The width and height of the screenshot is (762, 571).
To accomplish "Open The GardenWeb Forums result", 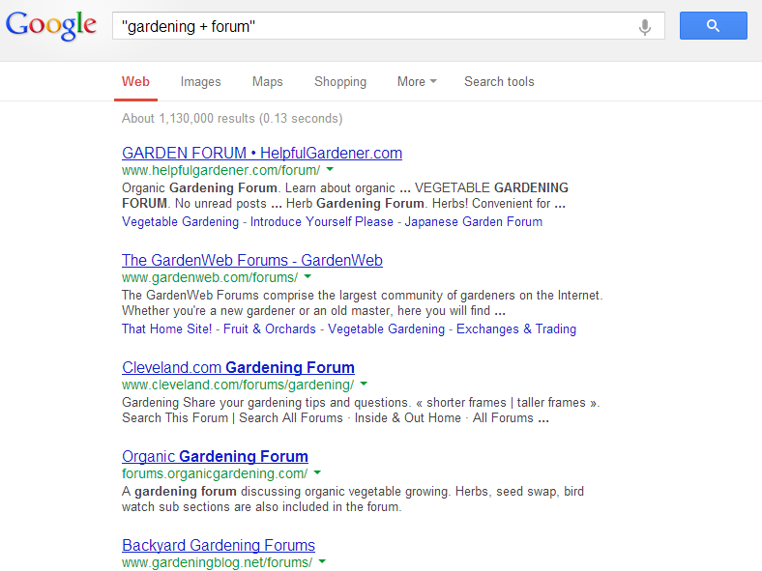I will (252, 260).
